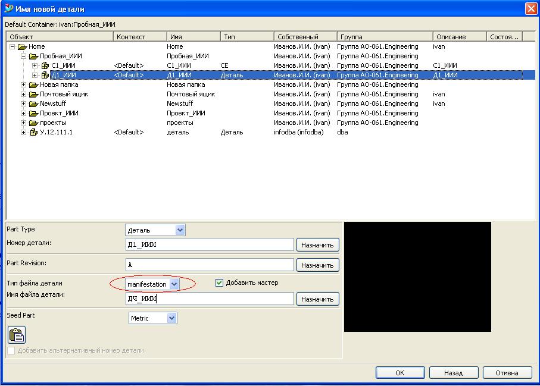Image resolution: width=540 pixels, height=386 pixels.
Task: Open the Seed Part Metric dropdown
Action: 172,318
